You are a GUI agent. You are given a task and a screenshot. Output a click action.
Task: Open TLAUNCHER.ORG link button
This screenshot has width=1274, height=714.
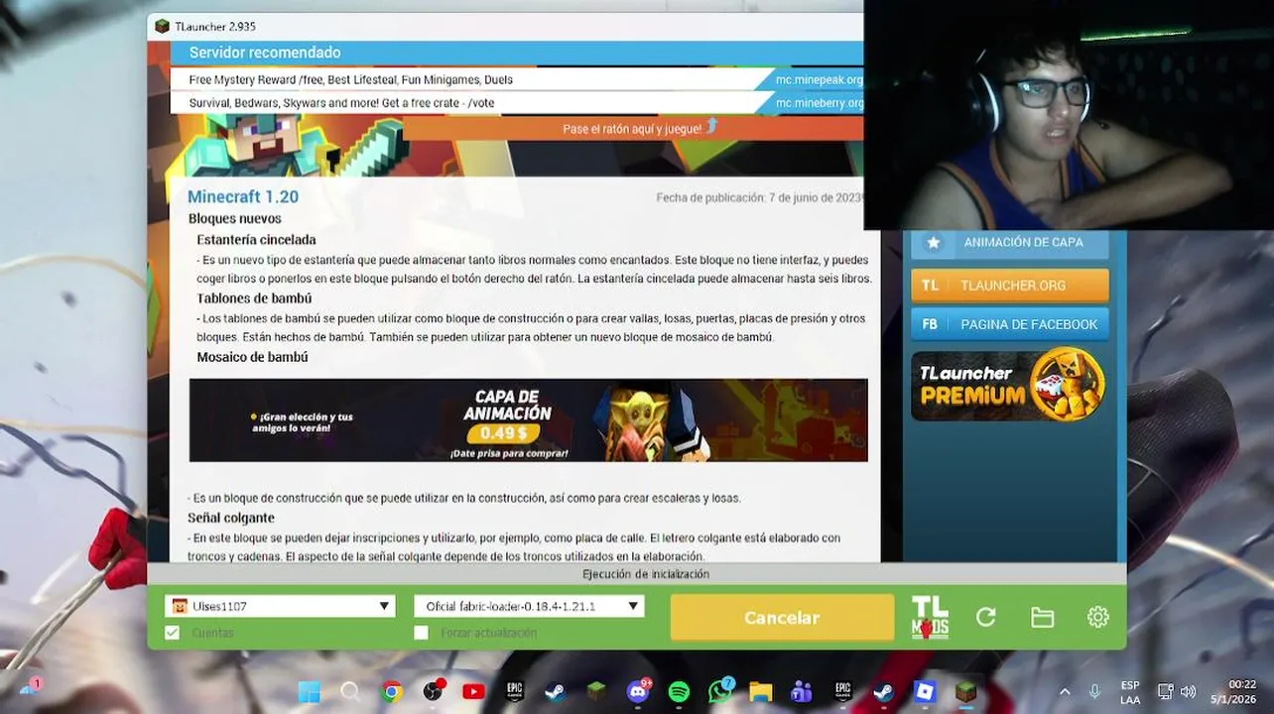(1009, 285)
